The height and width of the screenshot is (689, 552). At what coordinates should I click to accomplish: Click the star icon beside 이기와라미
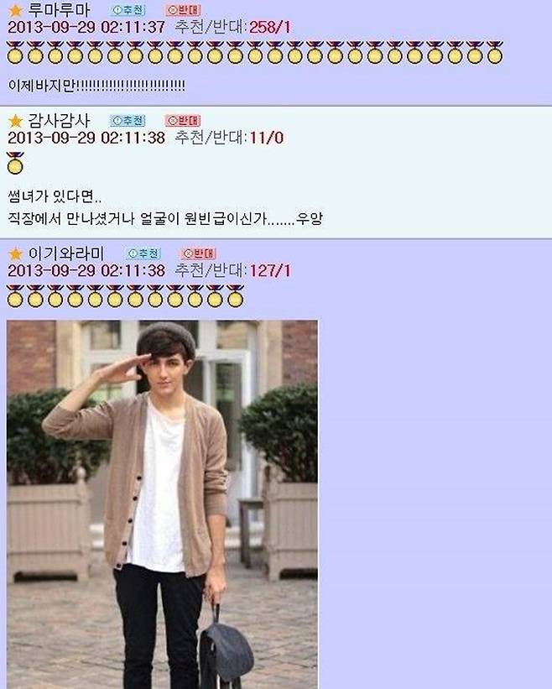[x=15, y=253]
